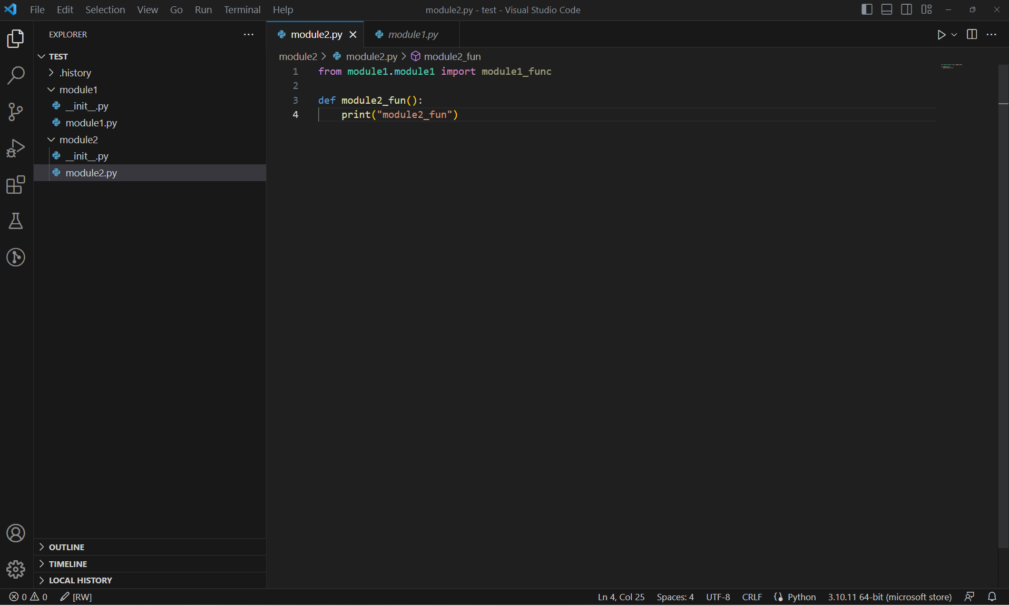Open editor More Actions ellipsis
This screenshot has height=606, width=1009.
[992, 35]
